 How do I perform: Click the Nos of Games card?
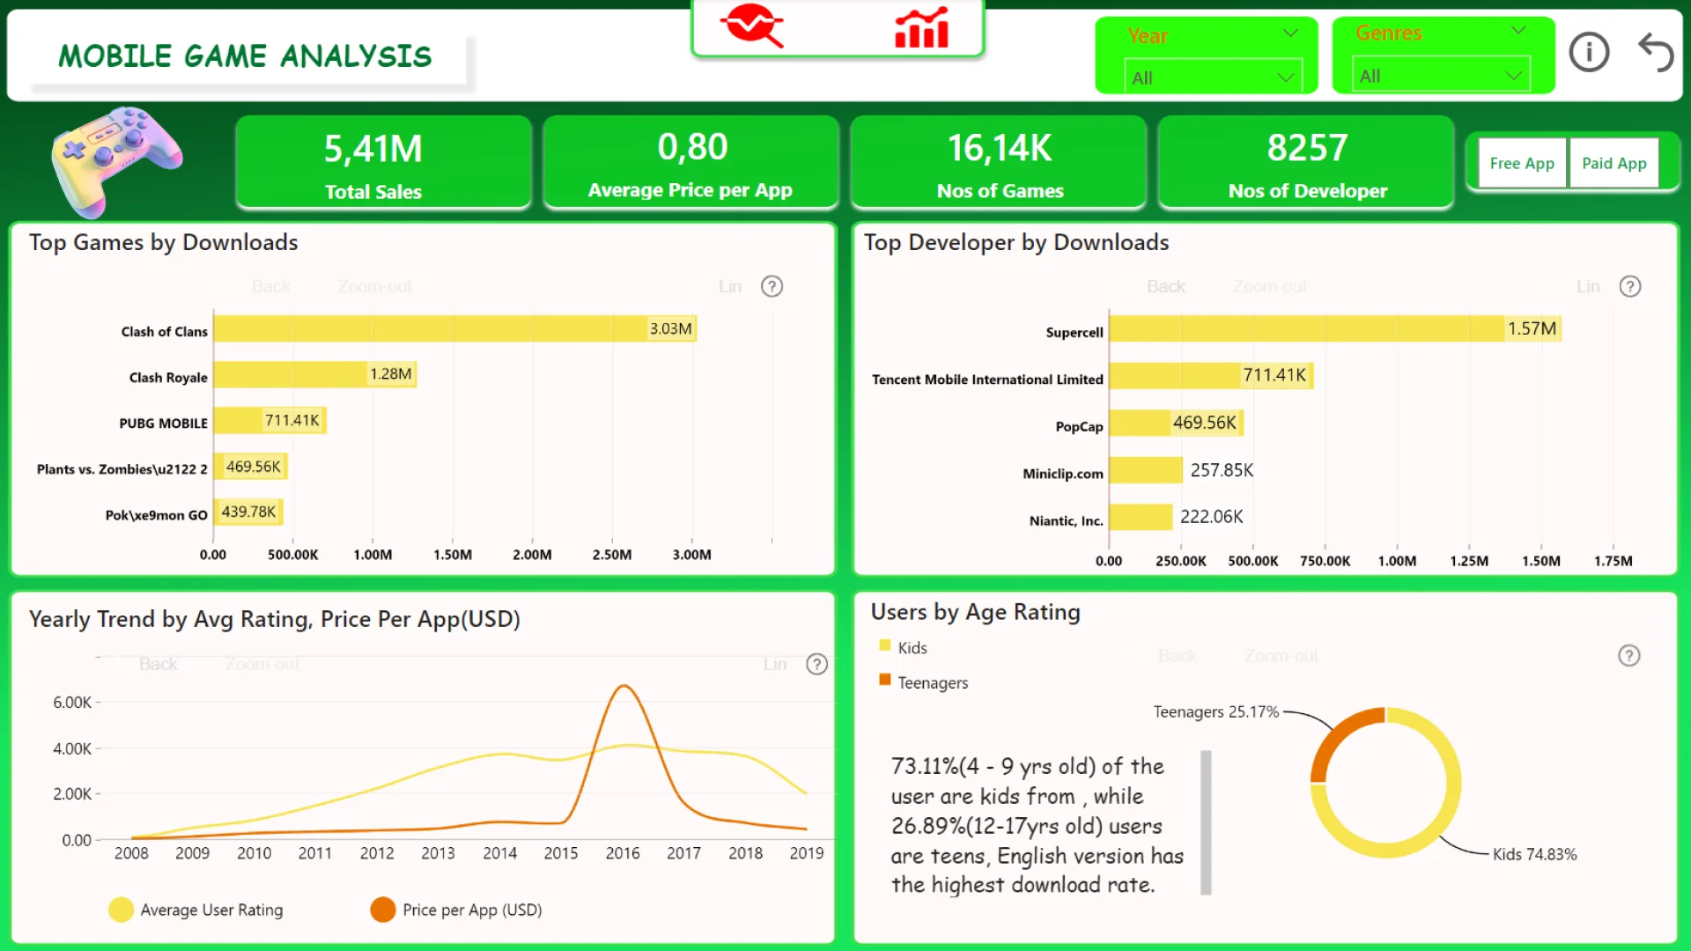tap(998, 162)
